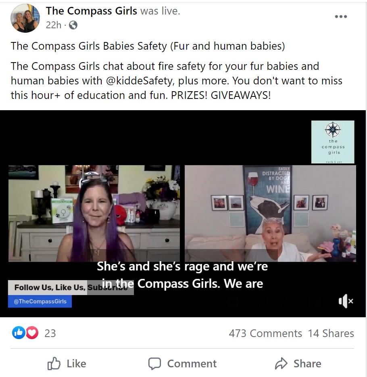The height and width of the screenshot is (377, 367).
Task: Click the blue thumbs-up reaction icon
Action: coord(19,333)
